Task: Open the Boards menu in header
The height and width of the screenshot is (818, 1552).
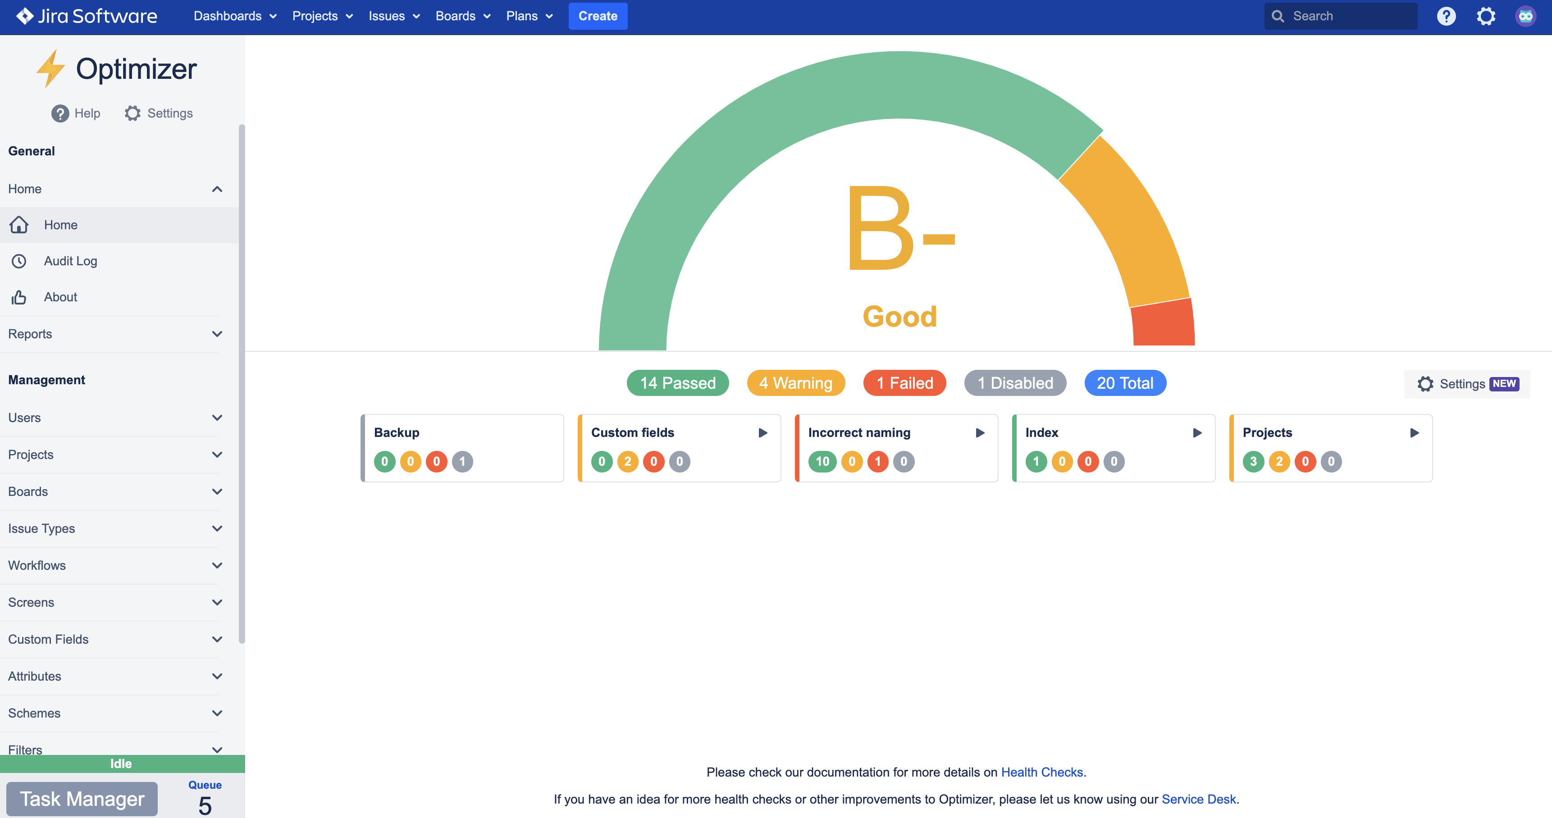Action: tap(462, 16)
